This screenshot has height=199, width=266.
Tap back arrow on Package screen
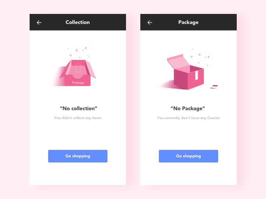tap(150, 23)
